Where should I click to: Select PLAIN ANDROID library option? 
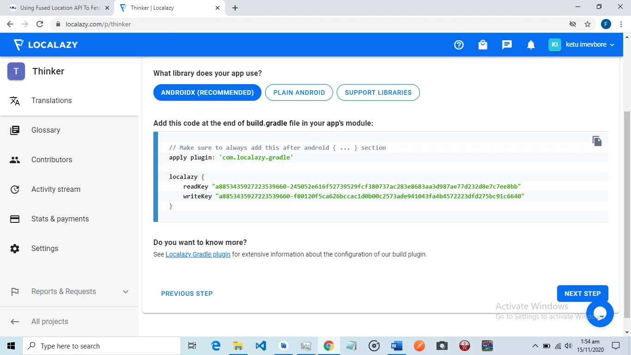click(299, 92)
